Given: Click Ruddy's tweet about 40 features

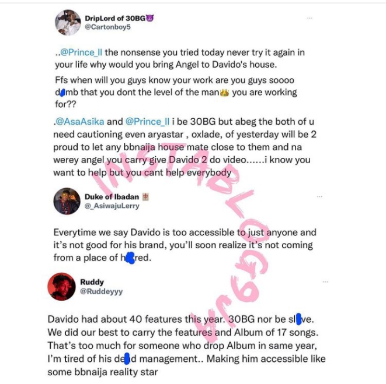Looking at the screenshot, I should (x=186, y=346).
